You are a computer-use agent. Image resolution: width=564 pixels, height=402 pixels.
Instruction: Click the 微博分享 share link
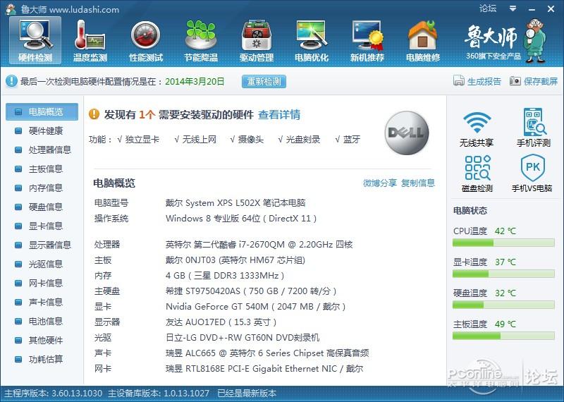click(x=380, y=183)
